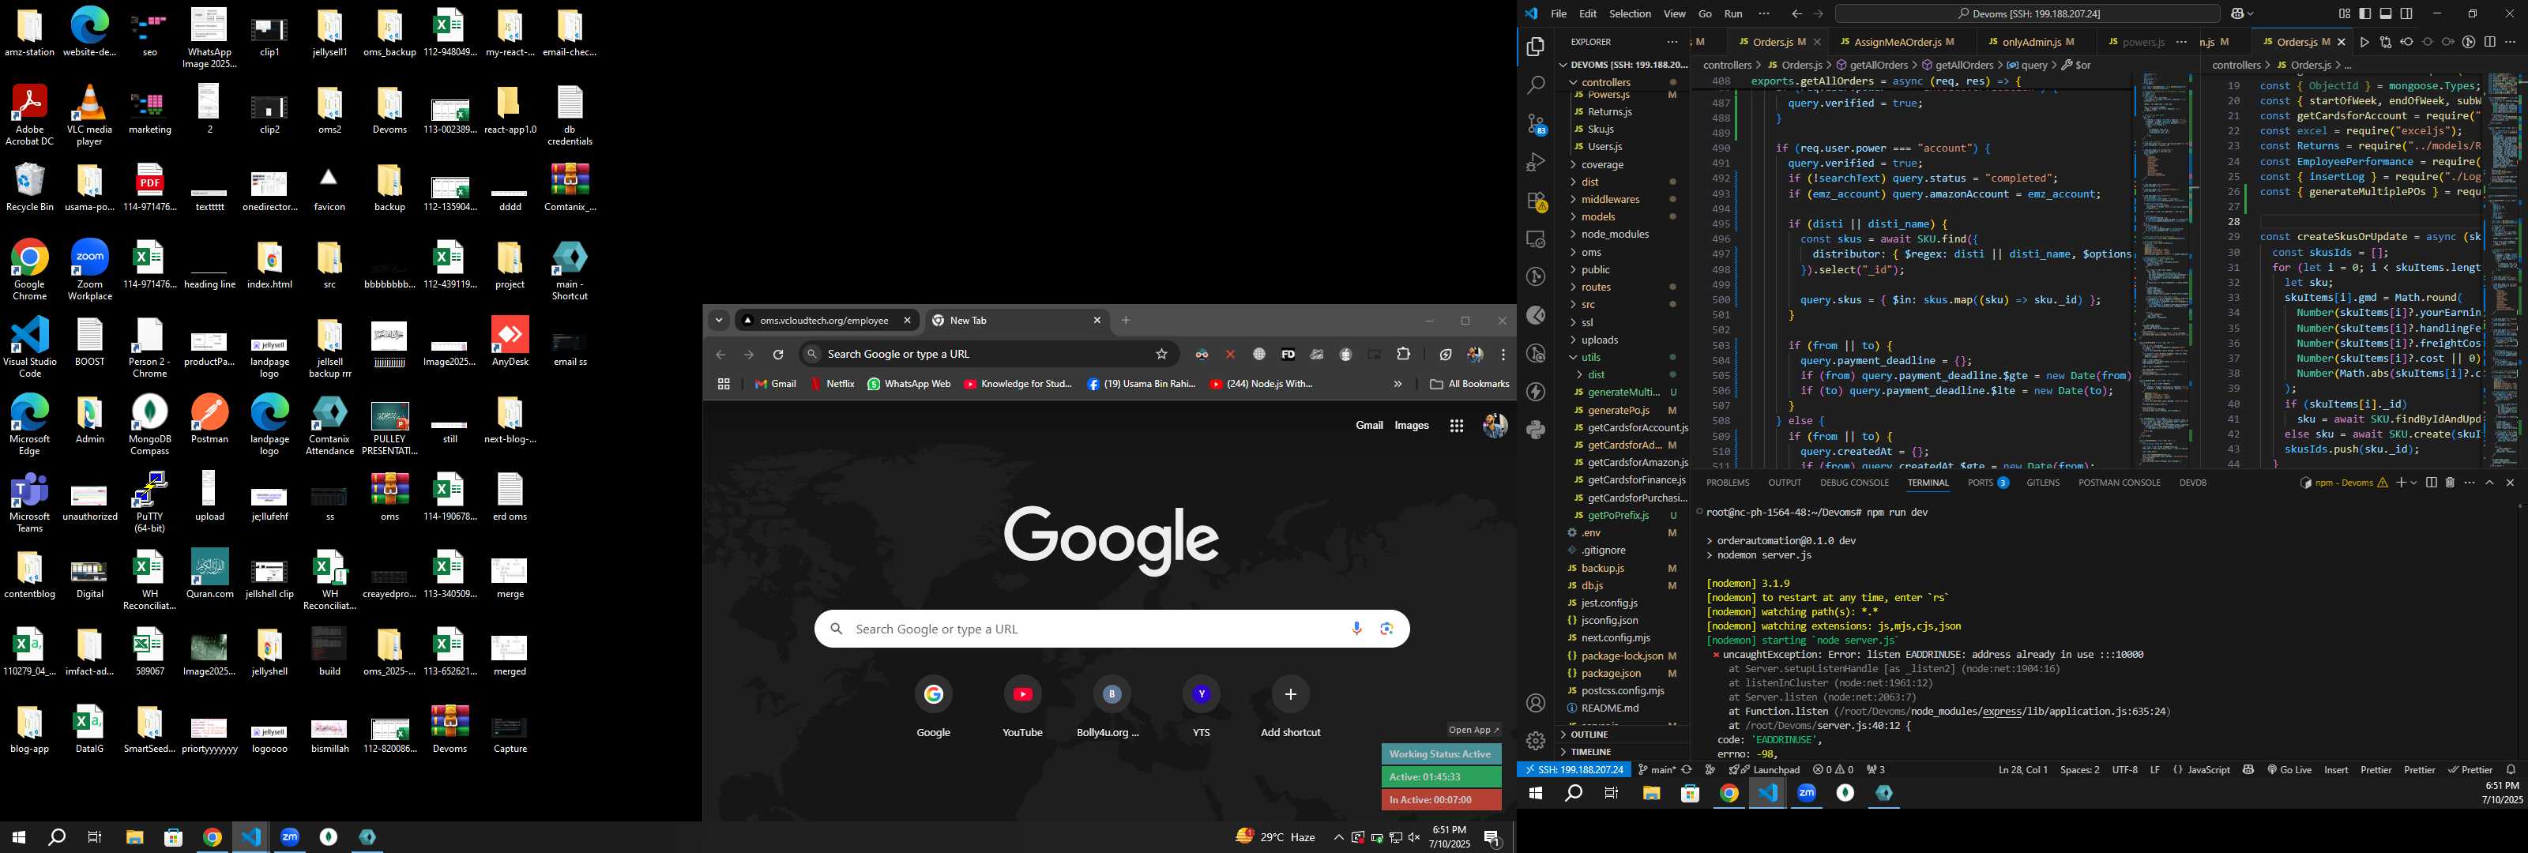This screenshot has width=2528, height=853.
Task: Open Customize Layout control in VS Code title bar
Action: [2345, 13]
